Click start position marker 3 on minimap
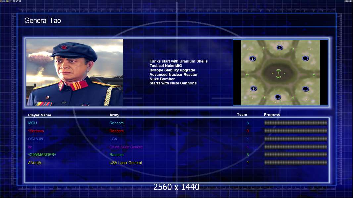 pyautogui.click(x=253, y=58)
